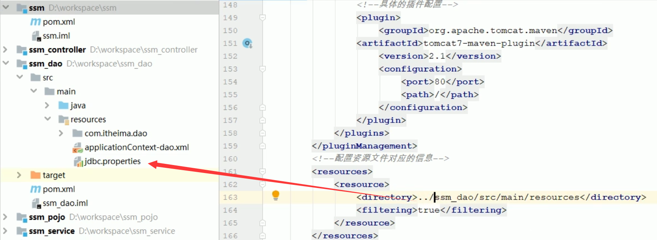This screenshot has width=657, height=240.
Task: Click the ssm_pojo module folder icon
Action: [21, 217]
